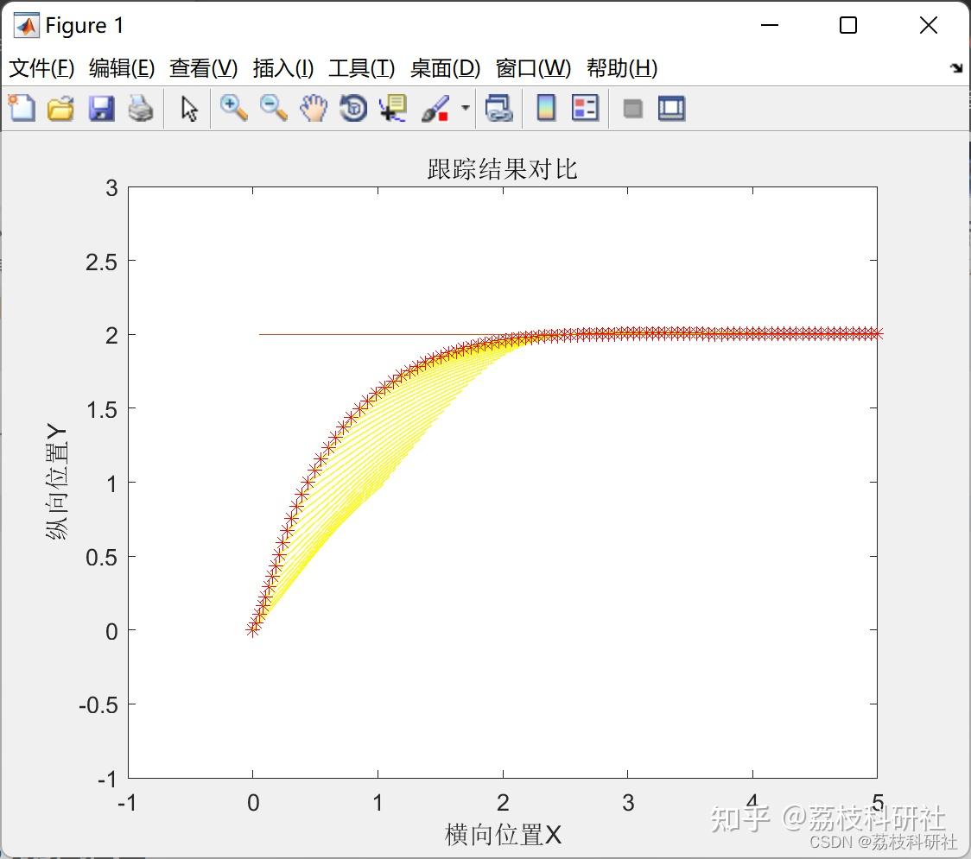The width and height of the screenshot is (971, 859).
Task: Click the Brush data tool icon
Action: [435, 108]
